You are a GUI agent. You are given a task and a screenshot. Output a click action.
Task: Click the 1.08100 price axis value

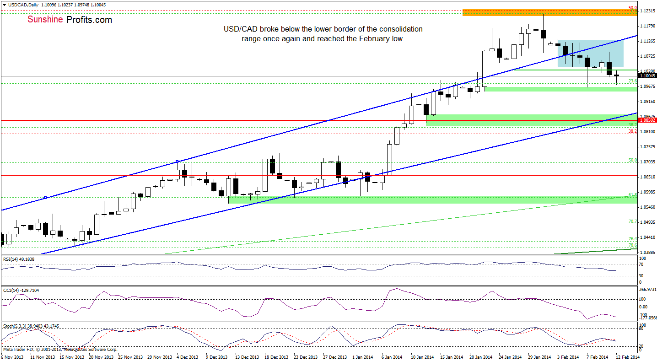click(647, 132)
